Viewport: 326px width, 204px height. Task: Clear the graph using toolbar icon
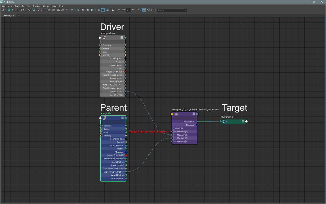[29, 10]
